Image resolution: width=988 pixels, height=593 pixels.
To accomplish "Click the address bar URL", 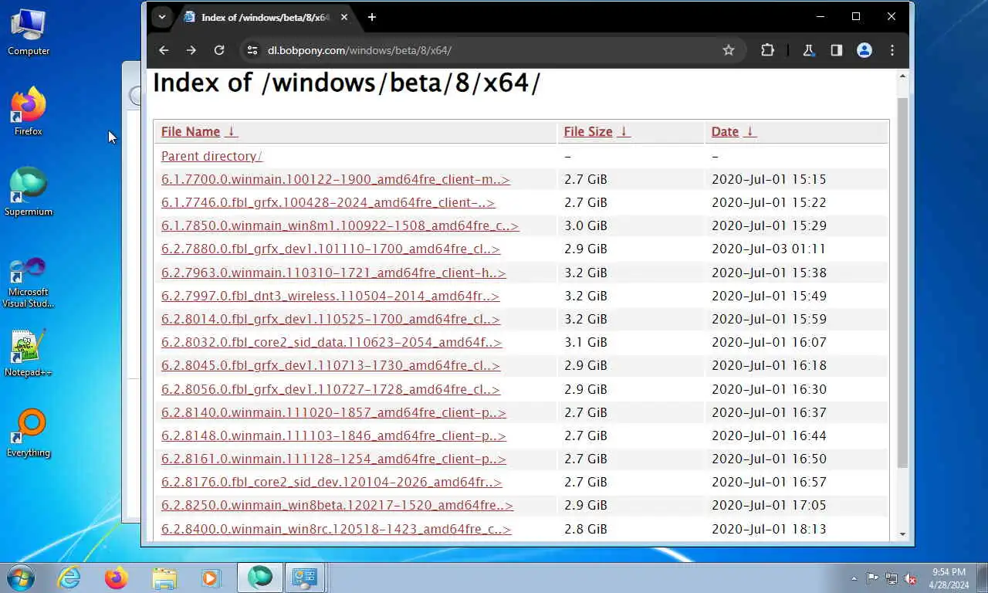I will (x=360, y=50).
